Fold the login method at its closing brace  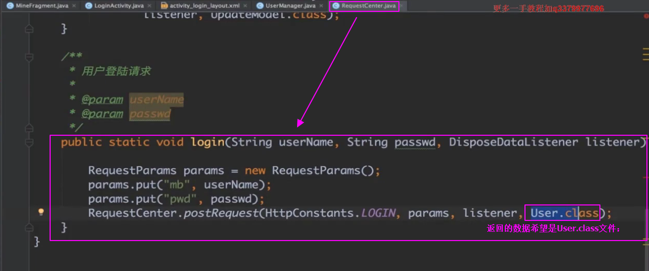click(x=29, y=227)
